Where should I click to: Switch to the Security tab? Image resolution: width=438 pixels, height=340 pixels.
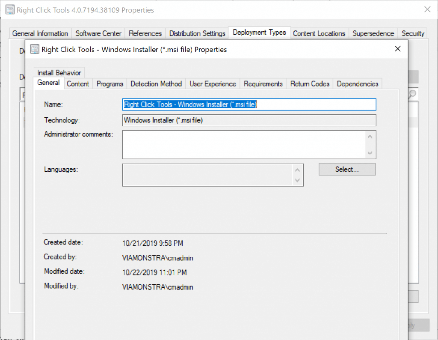(x=413, y=33)
